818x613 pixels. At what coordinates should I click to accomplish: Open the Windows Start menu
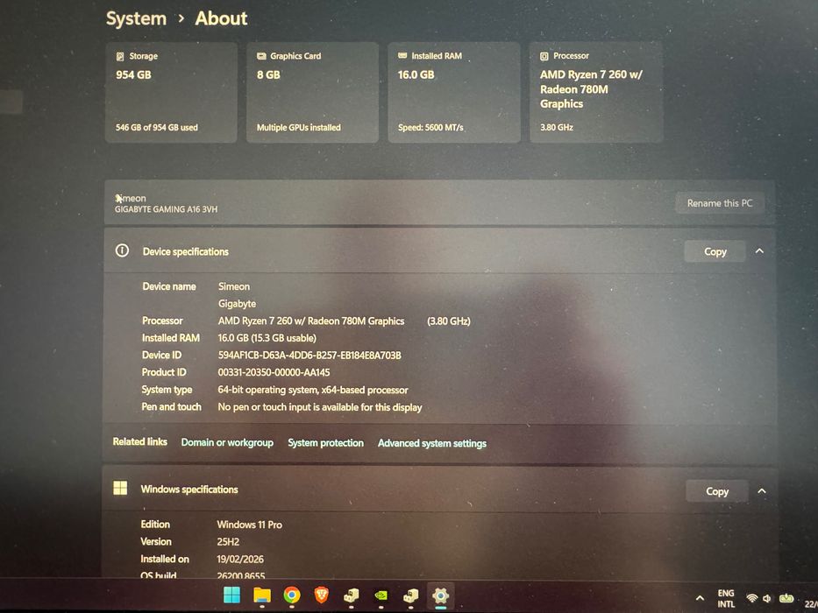pyautogui.click(x=231, y=595)
